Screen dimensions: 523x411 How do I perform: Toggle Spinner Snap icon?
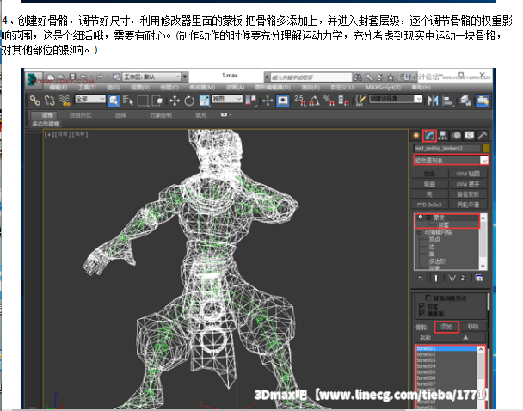[x=343, y=101]
